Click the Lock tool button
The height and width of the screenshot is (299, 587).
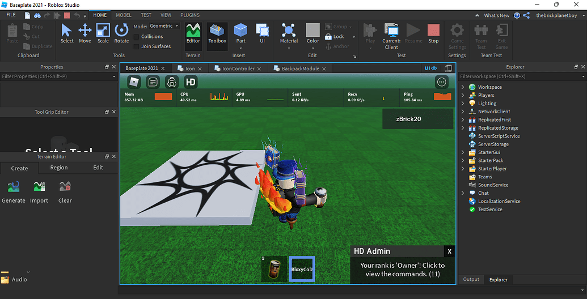[x=335, y=37]
